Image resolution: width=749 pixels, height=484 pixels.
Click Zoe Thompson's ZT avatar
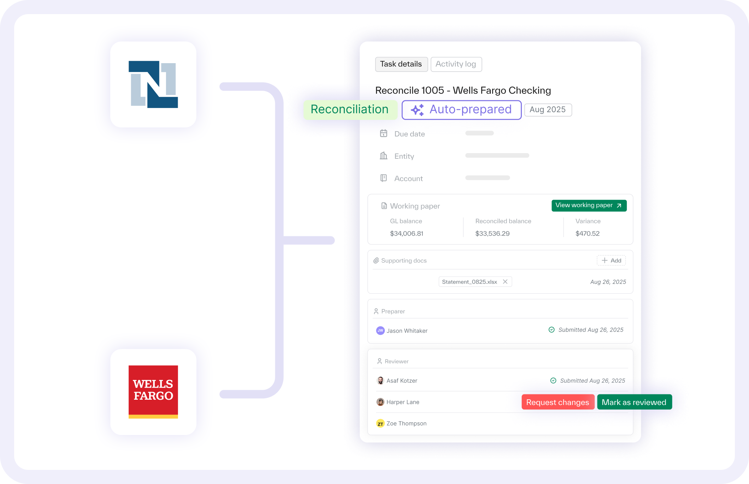[380, 424]
